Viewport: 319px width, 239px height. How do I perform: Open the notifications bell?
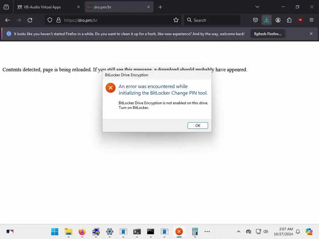tap(298, 232)
